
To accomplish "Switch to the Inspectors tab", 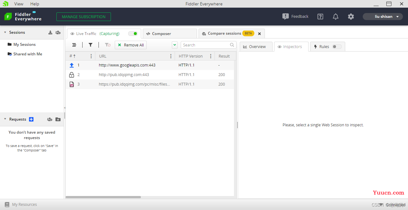I will tap(291, 47).
